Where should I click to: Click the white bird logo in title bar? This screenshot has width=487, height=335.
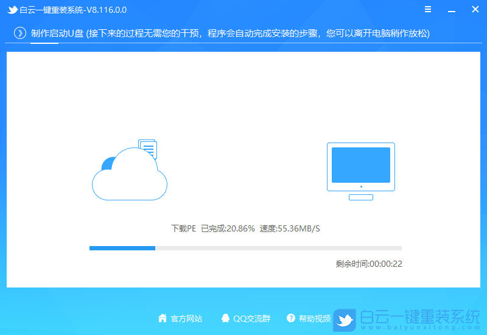12,10
